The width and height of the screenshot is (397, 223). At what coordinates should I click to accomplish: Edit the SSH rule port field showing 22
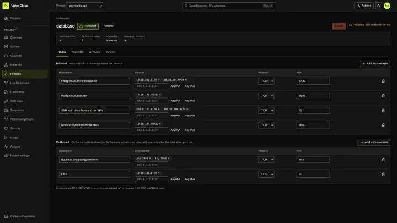[313, 111]
